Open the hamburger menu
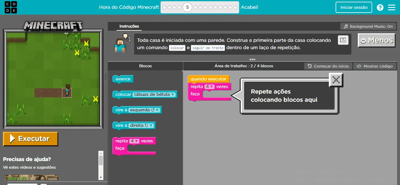400x185 pixels. (392, 8)
